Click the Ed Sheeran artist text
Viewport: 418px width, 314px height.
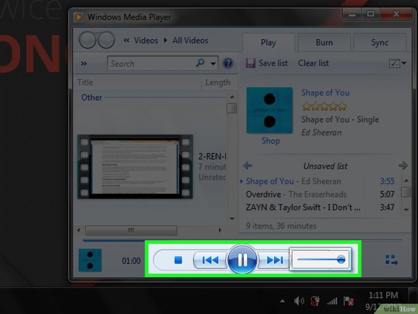tap(321, 133)
